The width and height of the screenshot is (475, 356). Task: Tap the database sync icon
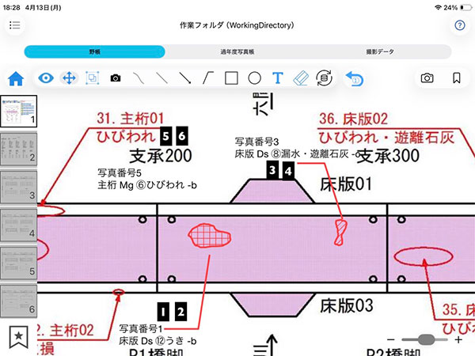(x=324, y=78)
